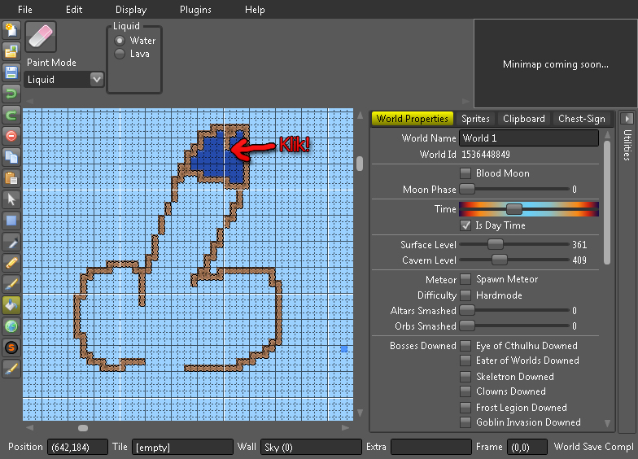Click the Orbs Smashed slider handle
638x459 pixels.
[x=467, y=326]
